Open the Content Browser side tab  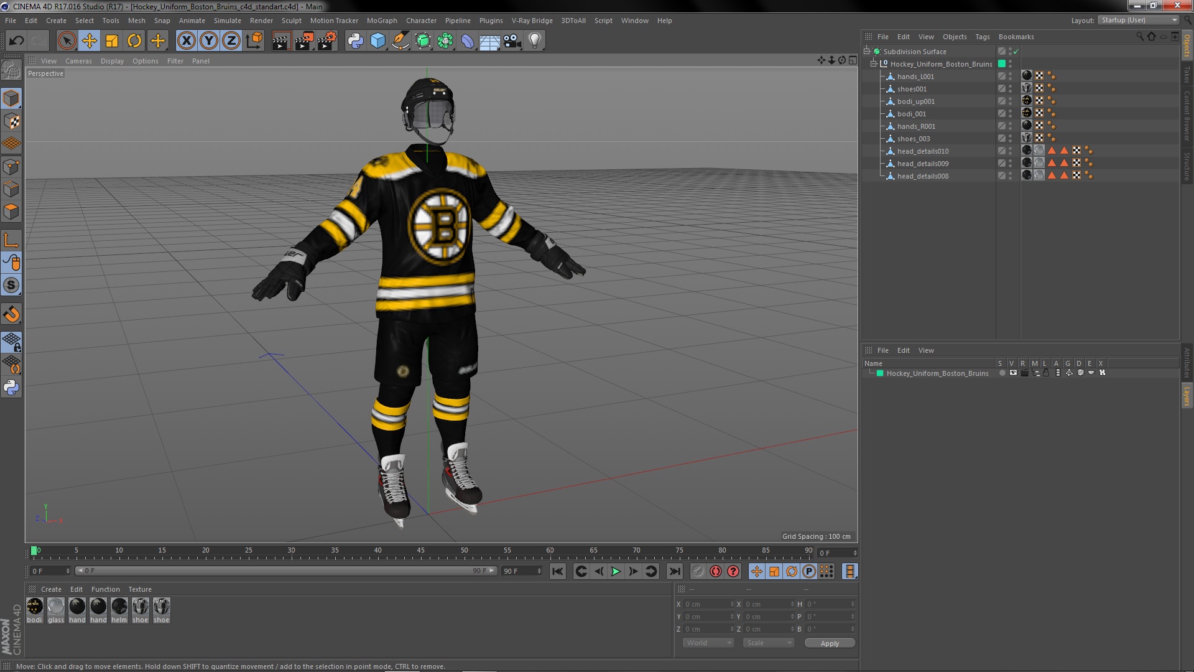(1187, 116)
